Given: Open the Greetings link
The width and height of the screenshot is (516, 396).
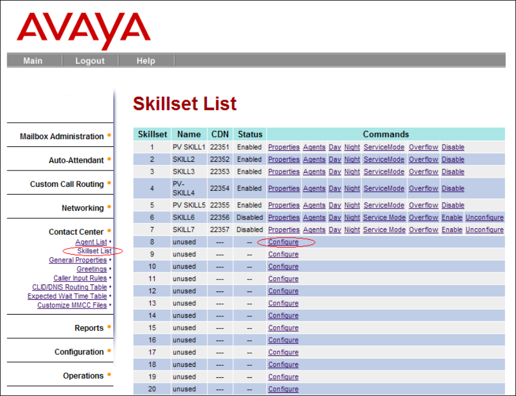Looking at the screenshot, I should point(92,269).
